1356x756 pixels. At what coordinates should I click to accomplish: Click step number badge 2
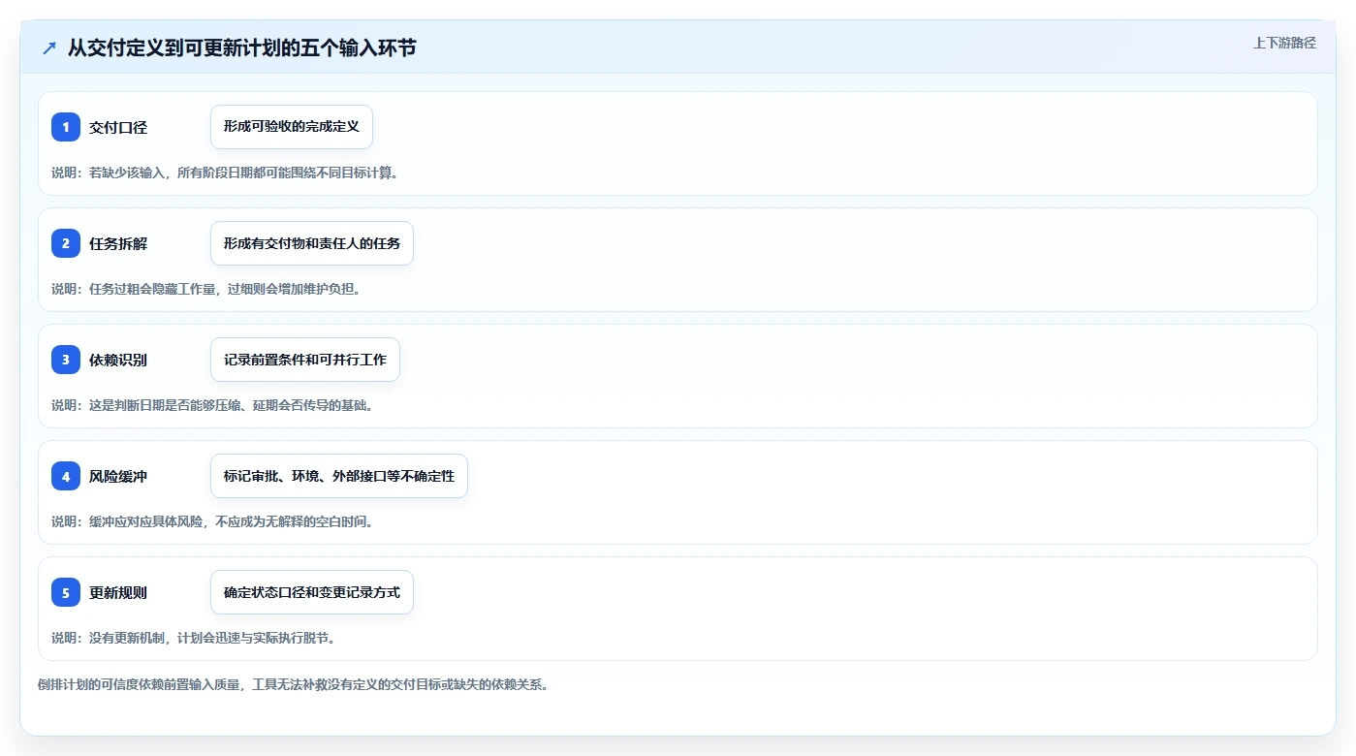tap(66, 243)
